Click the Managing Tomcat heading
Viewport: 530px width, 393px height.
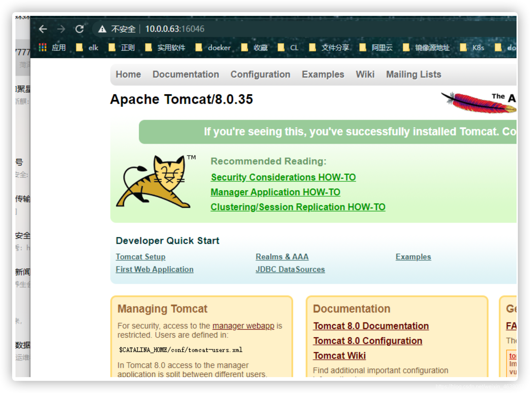[162, 309]
